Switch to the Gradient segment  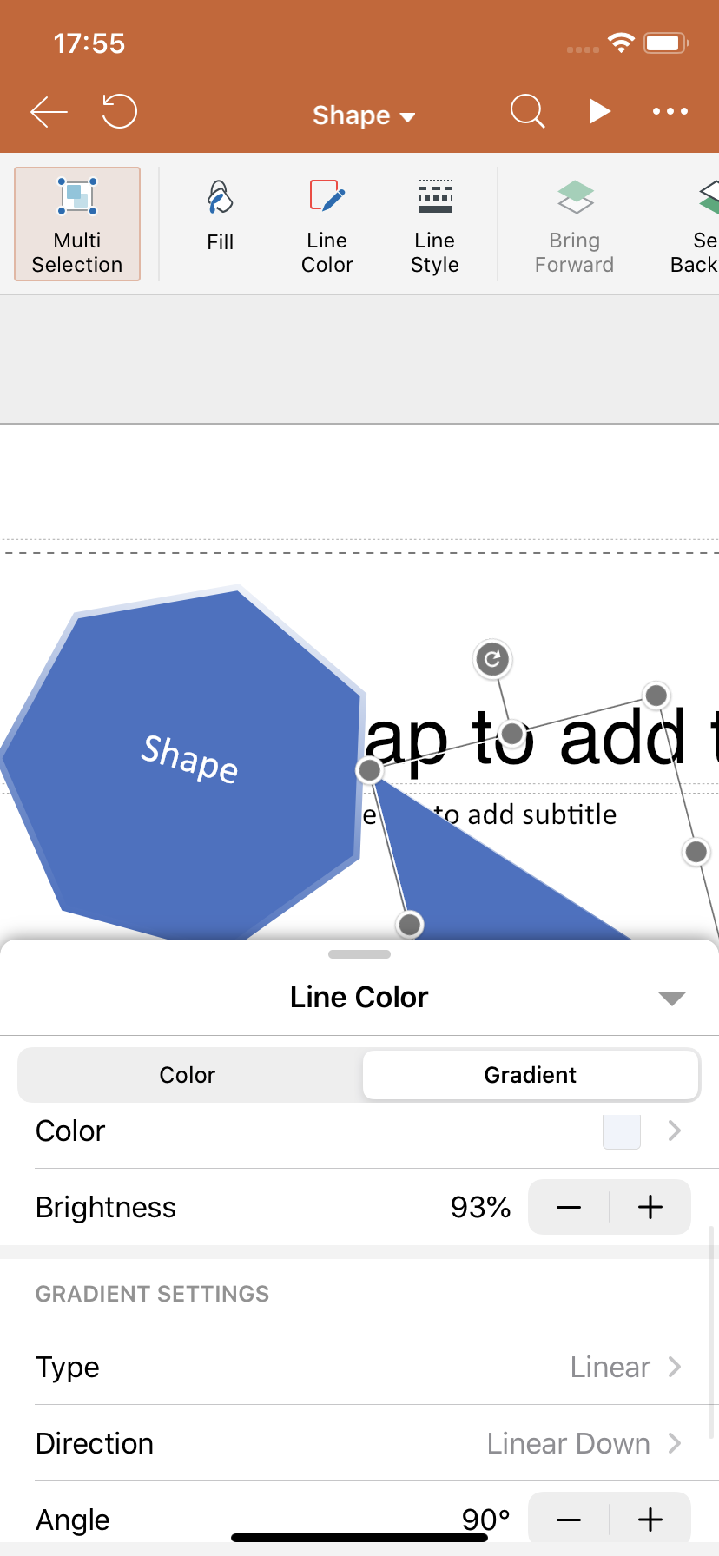coord(531,1075)
